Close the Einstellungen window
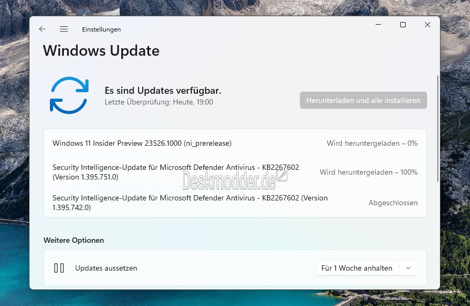 pos(428,25)
